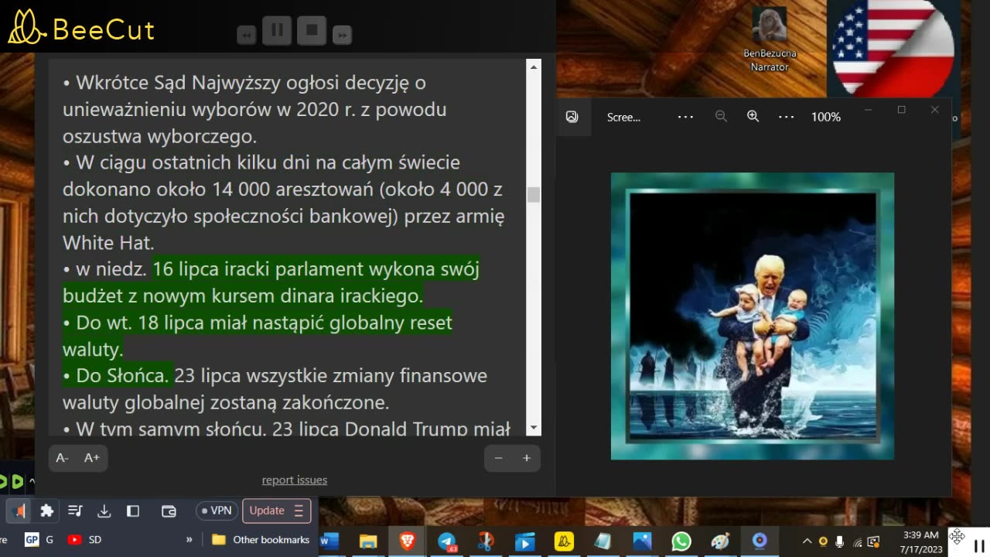Click the BeeCut logo
This screenshot has width=990, height=557.
81,28
